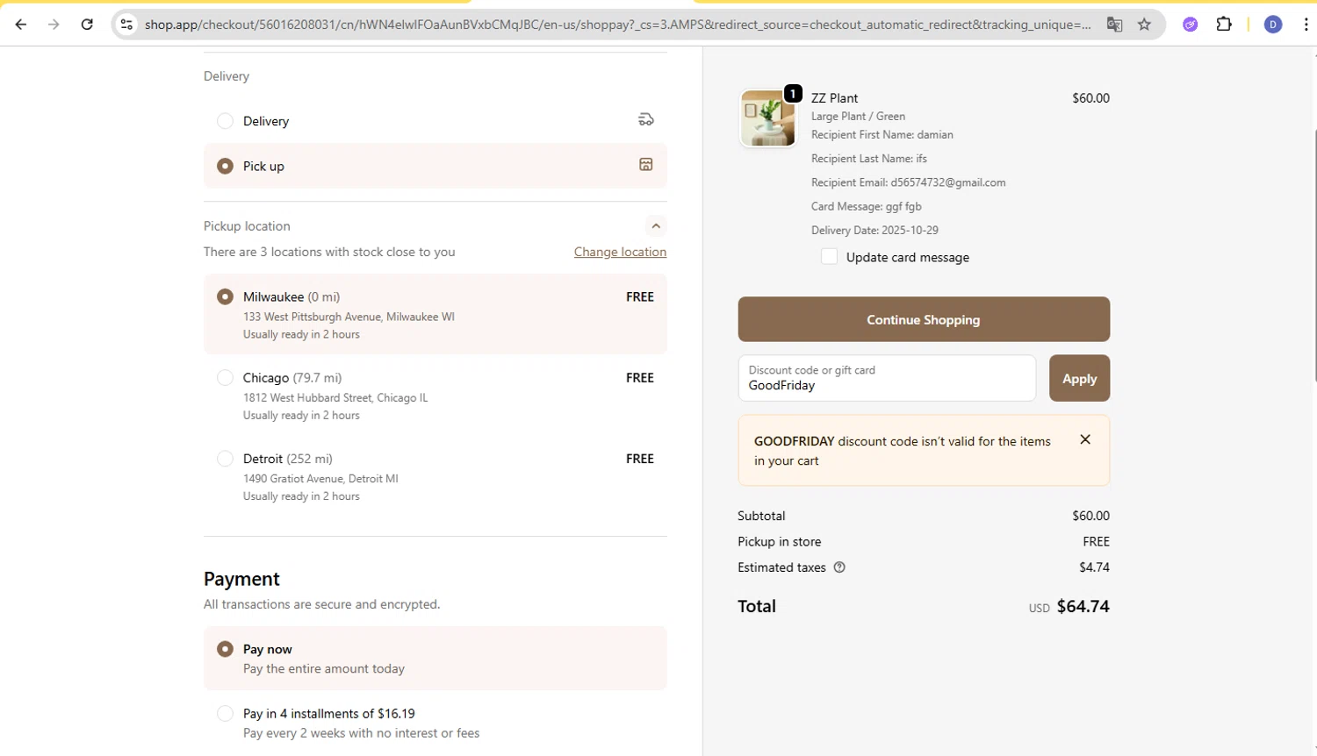The width and height of the screenshot is (1317, 756).
Task: Select the Delivery radio option
Action: click(226, 121)
